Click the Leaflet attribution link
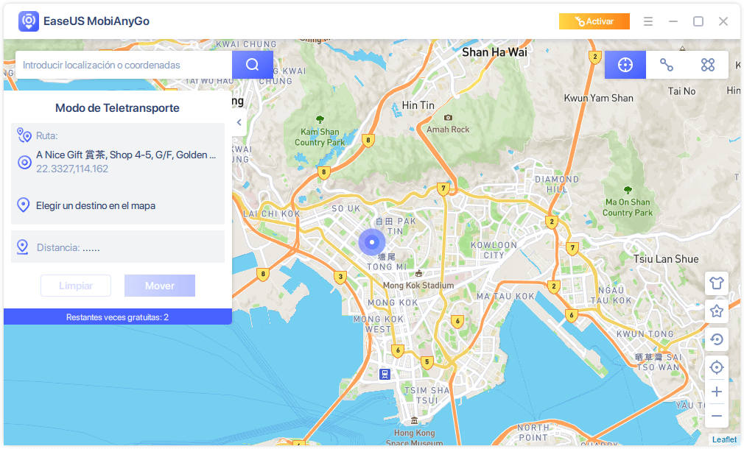Viewport: 744px width, 449px height. tap(724, 439)
